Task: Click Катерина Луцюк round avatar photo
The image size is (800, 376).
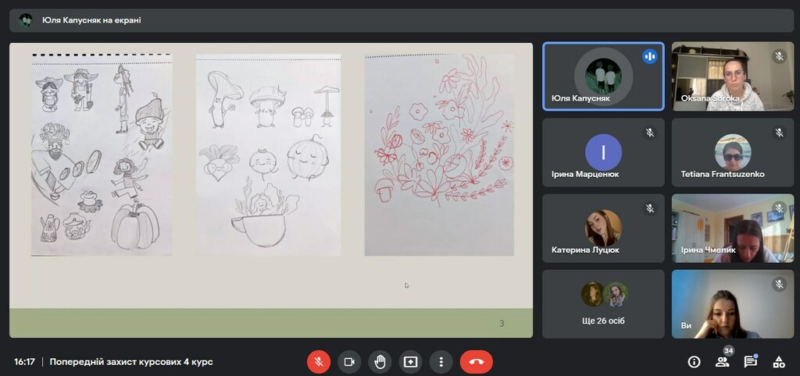Action: [x=603, y=229]
